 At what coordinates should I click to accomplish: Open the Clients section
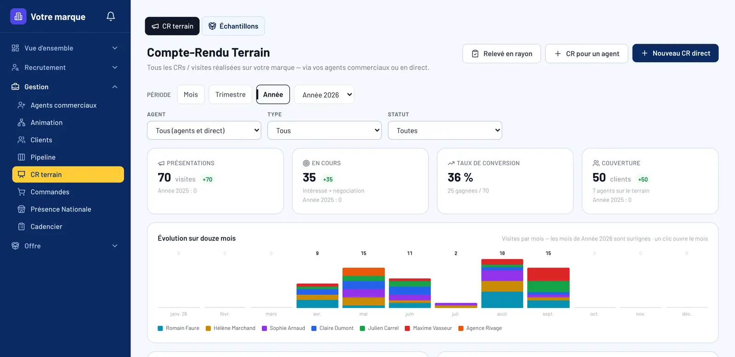(68, 140)
